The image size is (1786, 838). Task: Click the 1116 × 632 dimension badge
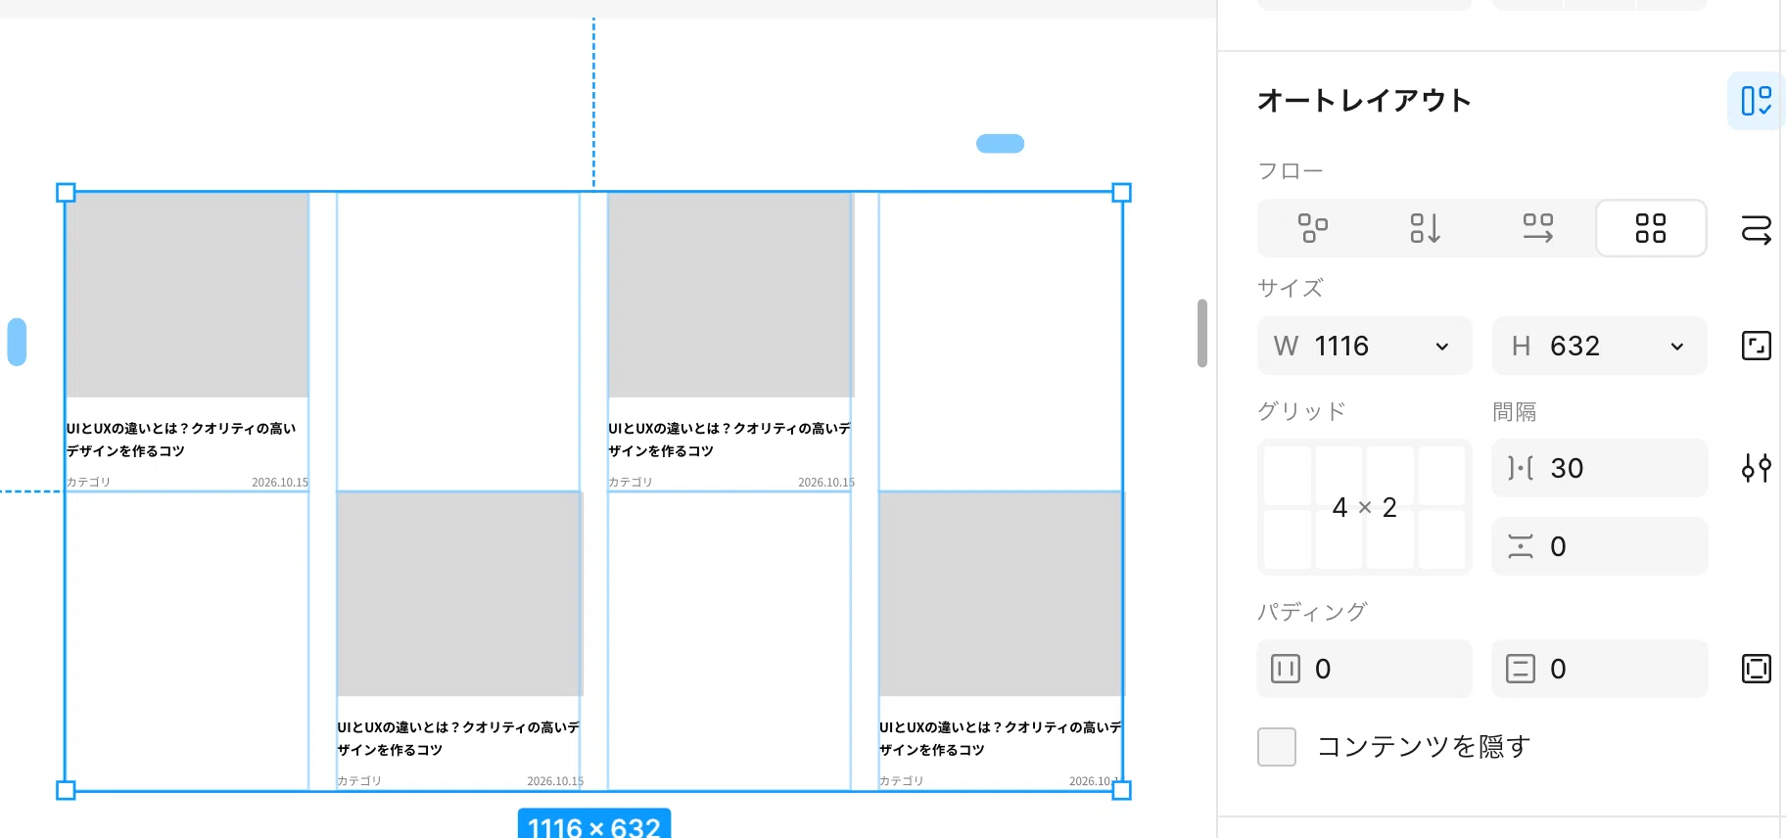point(594,825)
